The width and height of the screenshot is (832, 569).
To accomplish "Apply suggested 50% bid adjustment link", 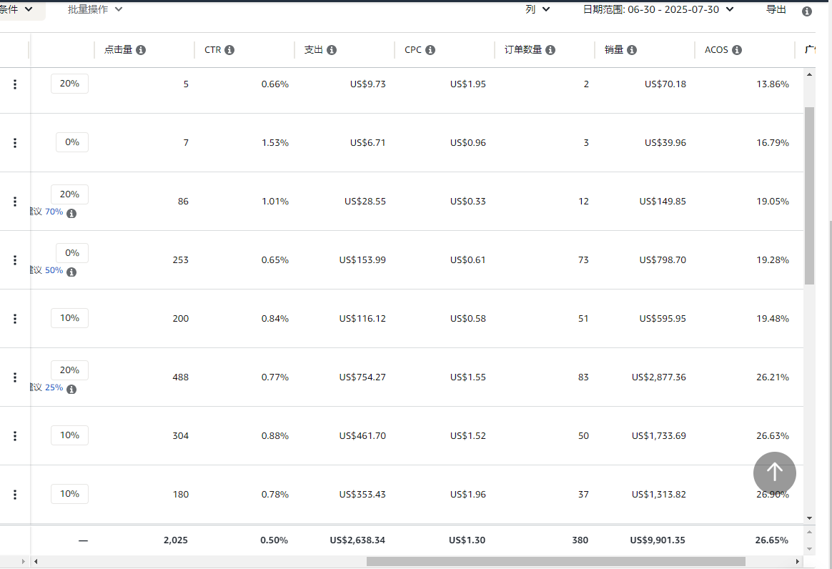I will pyautogui.click(x=54, y=270).
